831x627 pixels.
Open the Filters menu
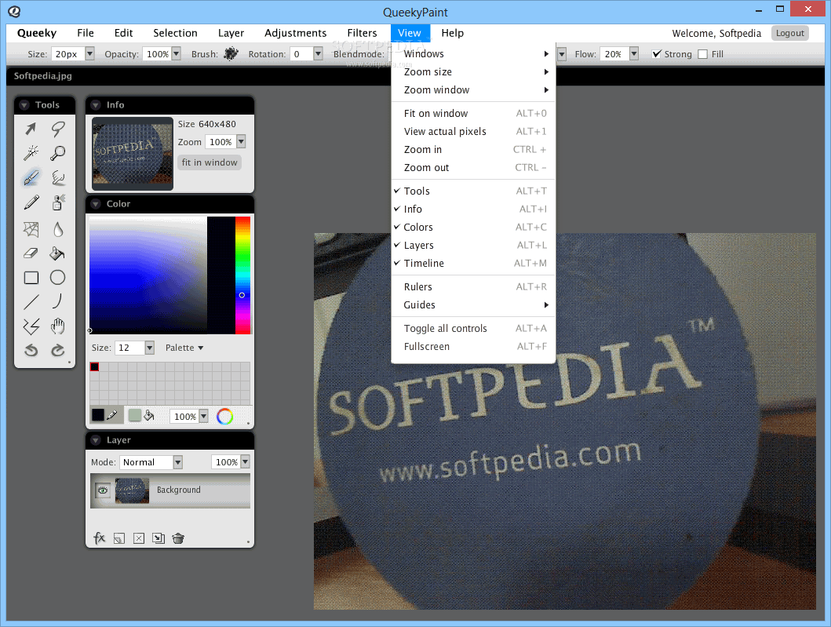362,33
